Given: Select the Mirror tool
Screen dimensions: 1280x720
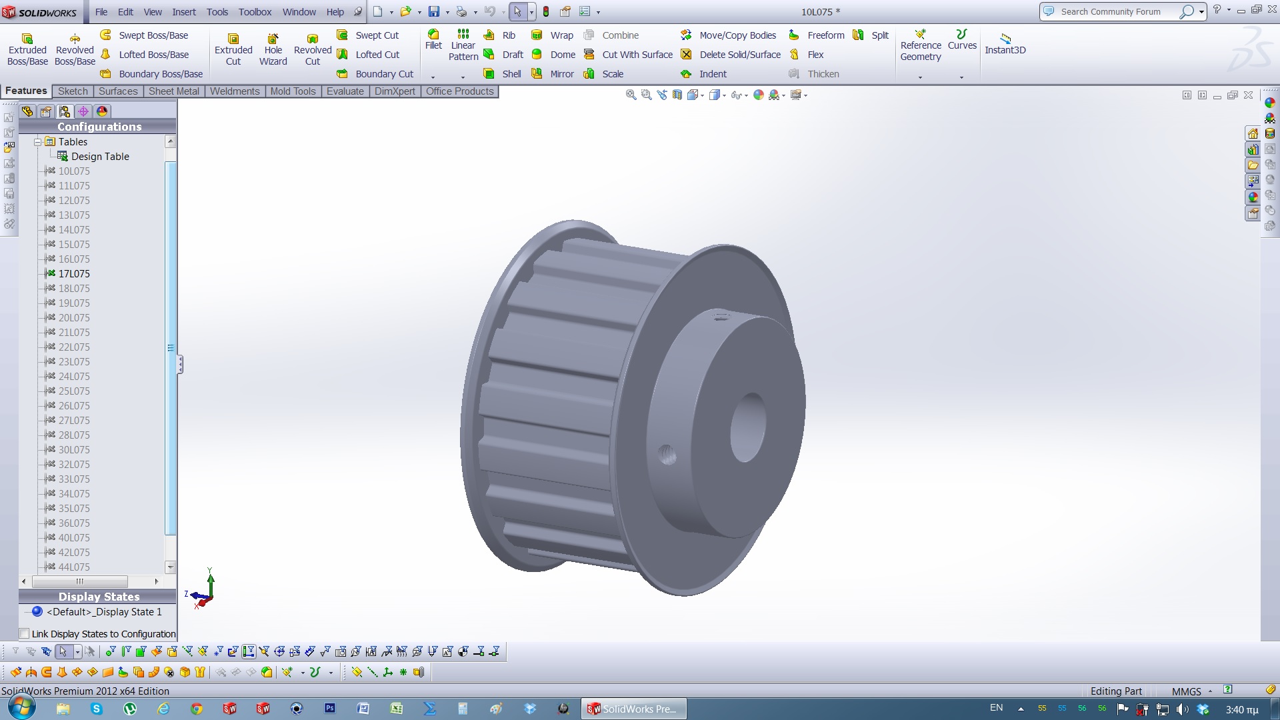Looking at the screenshot, I should tap(553, 74).
